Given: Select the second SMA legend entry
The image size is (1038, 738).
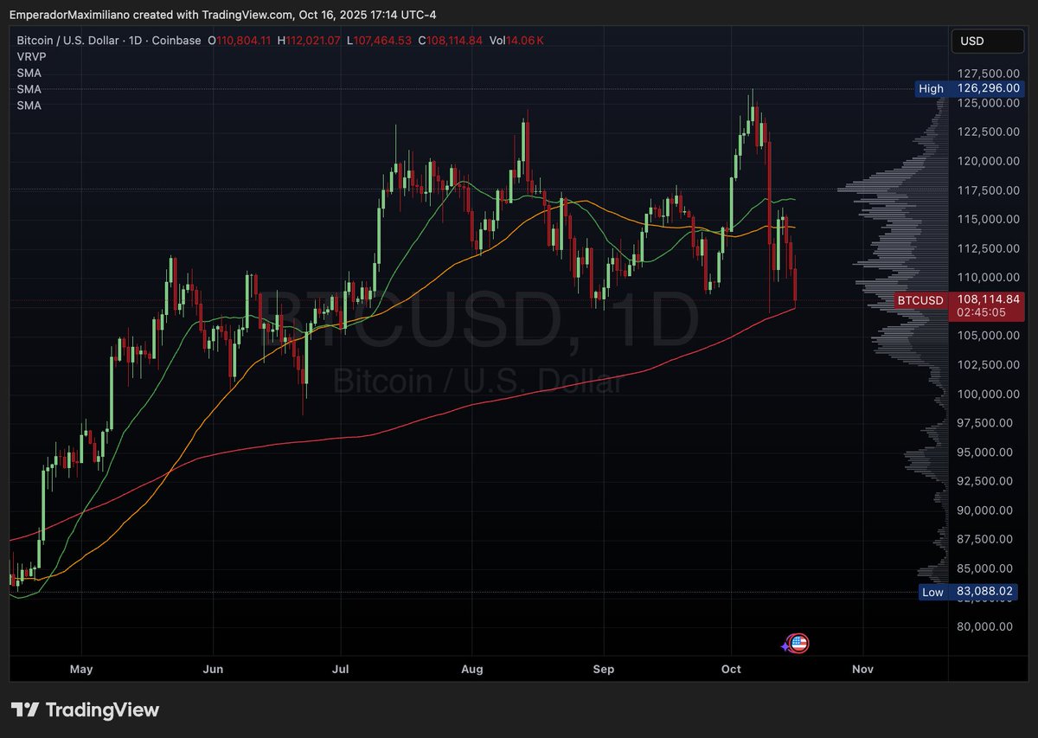Looking at the screenshot, I should click(29, 89).
